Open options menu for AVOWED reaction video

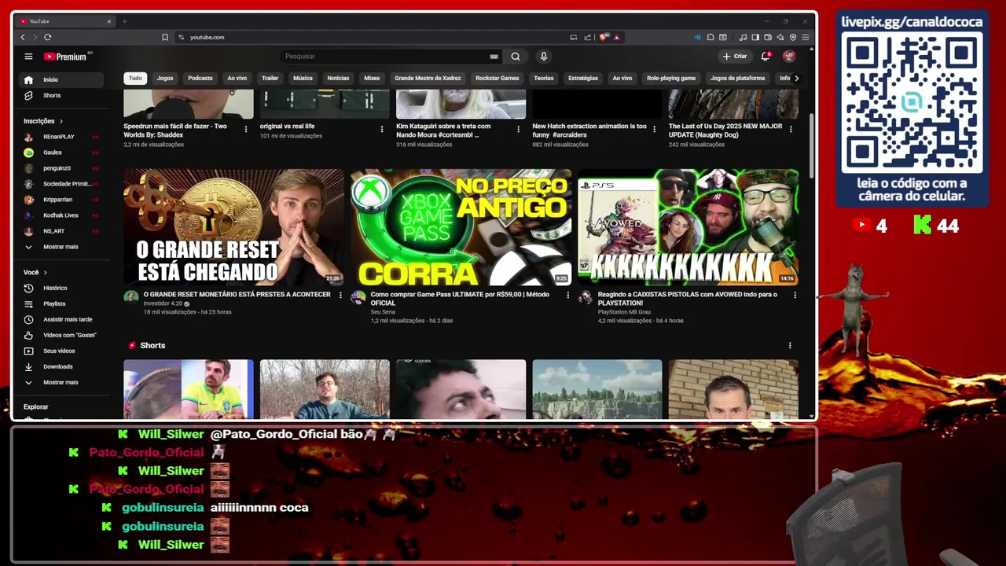795,295
